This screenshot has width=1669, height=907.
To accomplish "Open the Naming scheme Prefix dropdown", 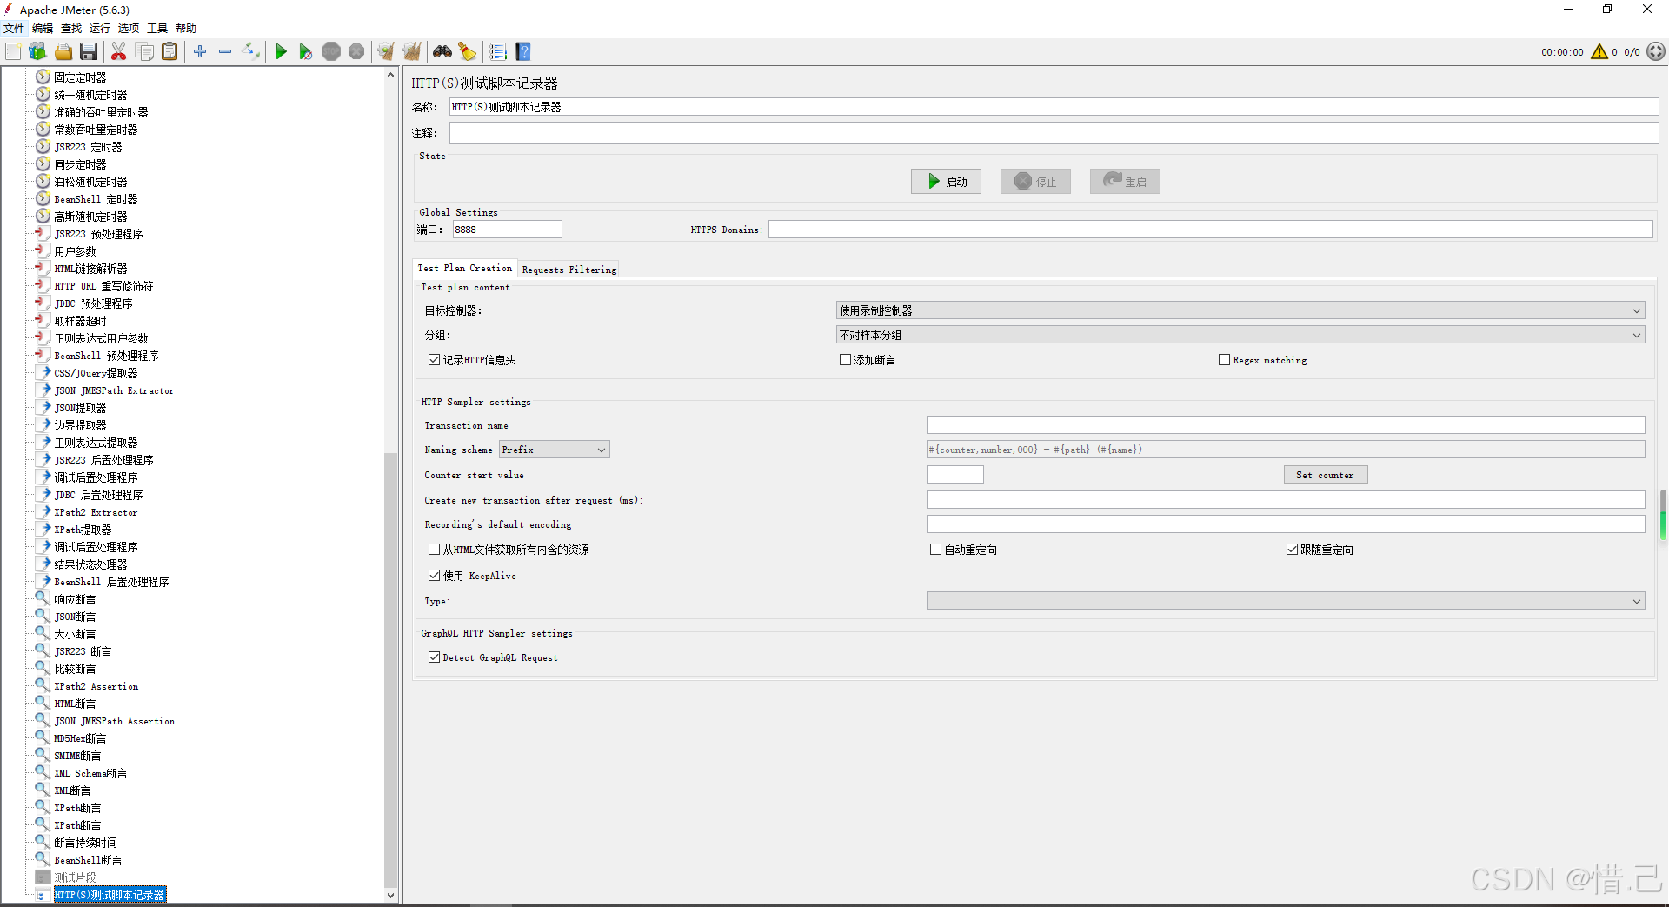I will [x=554, y=450].
